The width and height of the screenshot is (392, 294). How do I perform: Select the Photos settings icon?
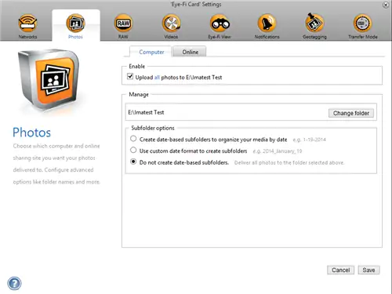pyautogui.click(x=75, y=24)
